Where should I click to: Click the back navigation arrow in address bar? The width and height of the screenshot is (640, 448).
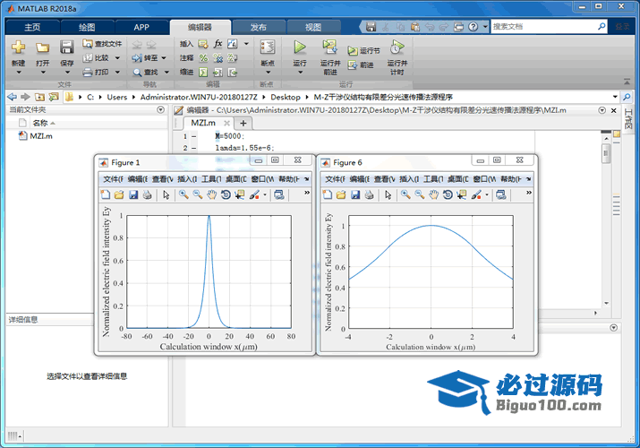pyautogui.click(x=13, y=97)
